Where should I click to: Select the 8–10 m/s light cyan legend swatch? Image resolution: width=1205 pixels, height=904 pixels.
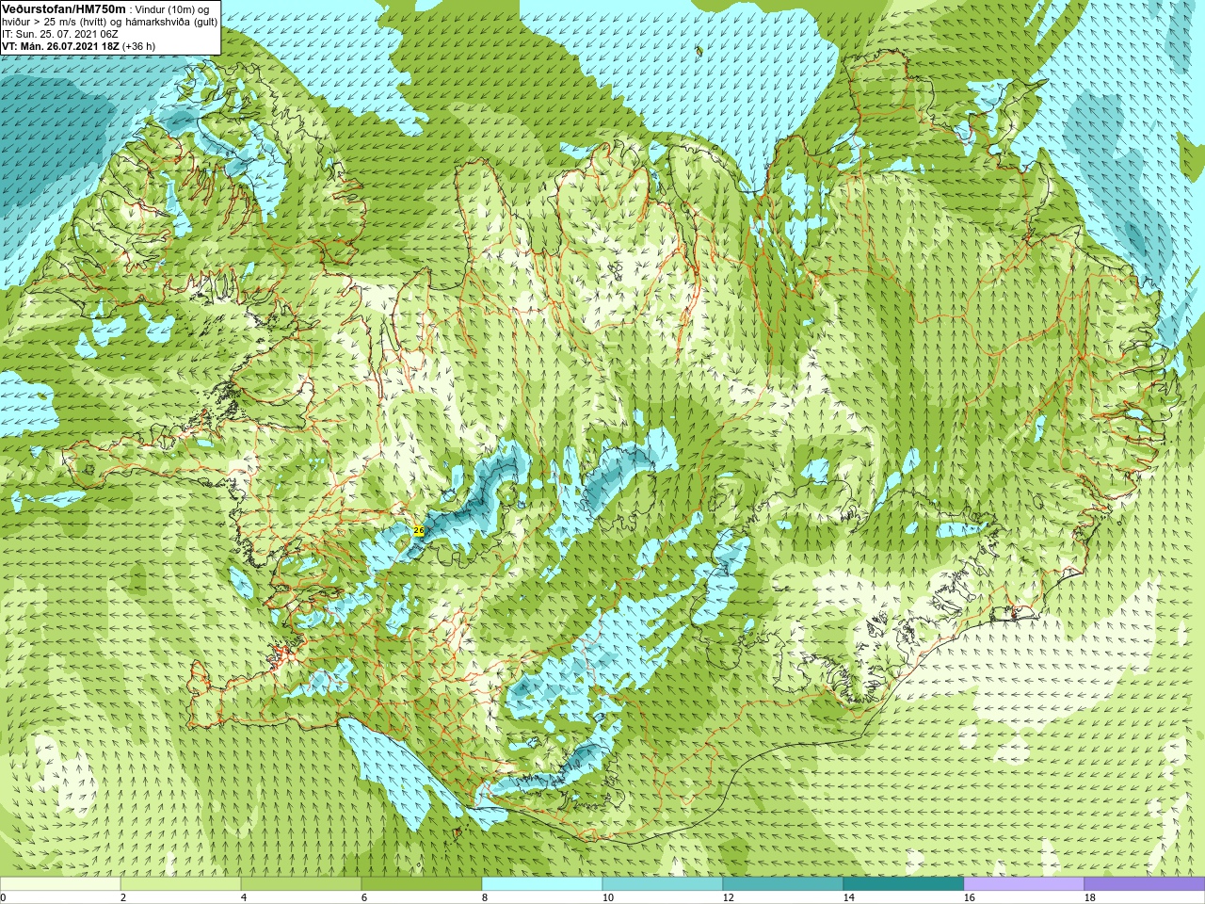pyautogui.click(x=542, y=884)
